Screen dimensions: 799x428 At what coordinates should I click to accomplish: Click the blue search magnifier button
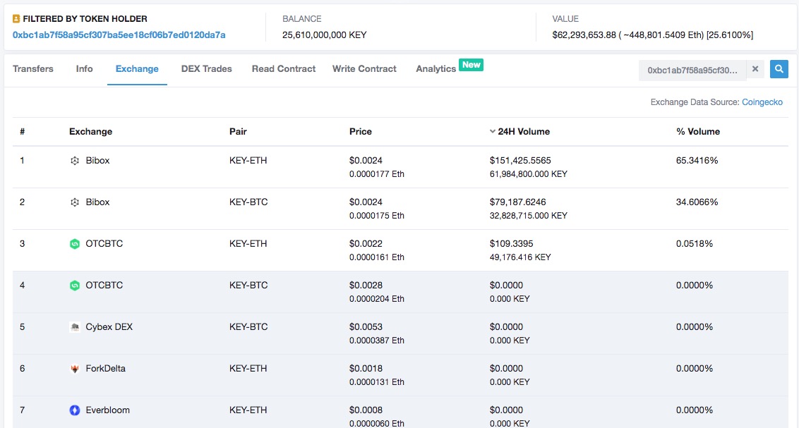click(779, 68)
